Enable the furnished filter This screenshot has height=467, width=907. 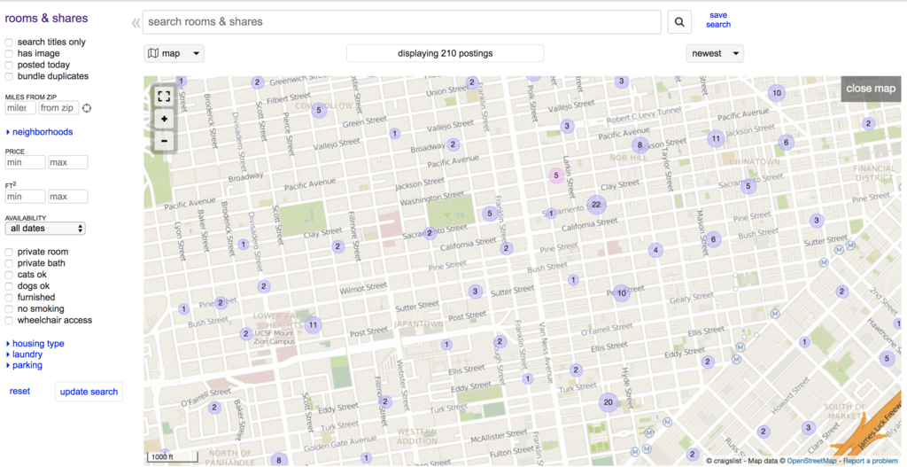point(9,298)
